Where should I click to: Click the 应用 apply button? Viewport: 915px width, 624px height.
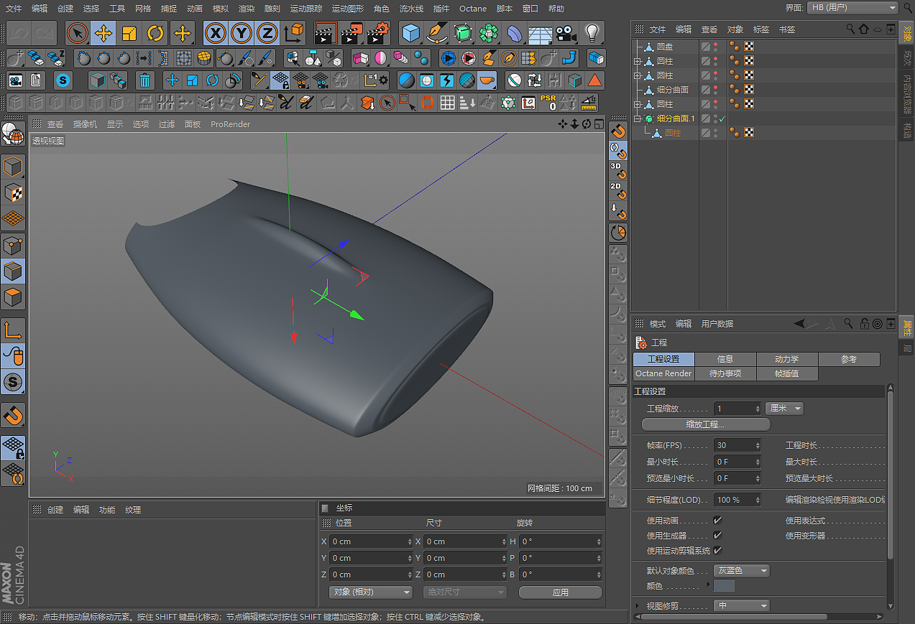click(x=560, y=592)
